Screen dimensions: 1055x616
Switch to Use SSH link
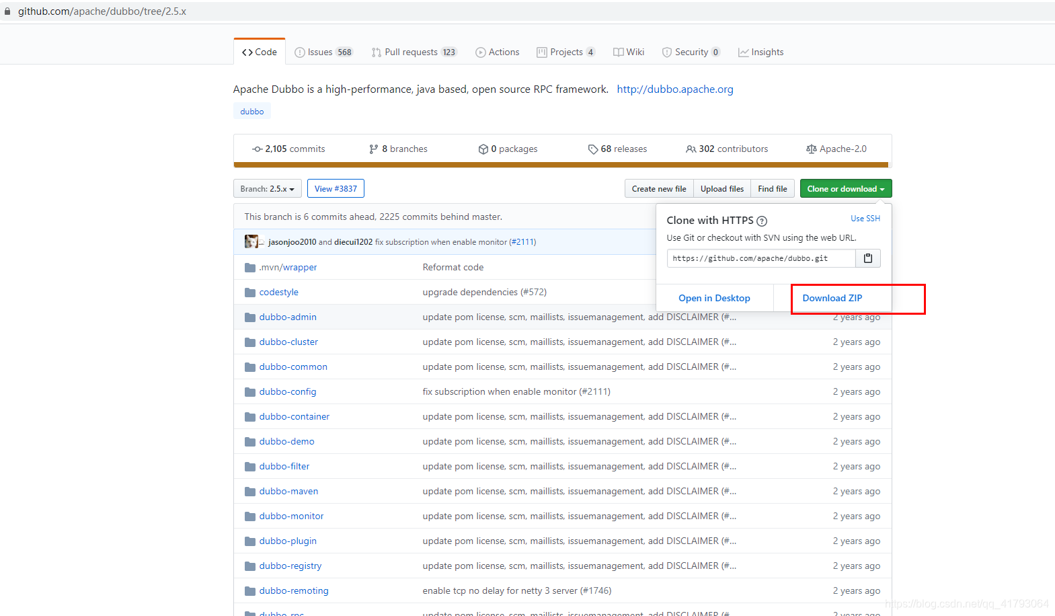pos(865,219)
